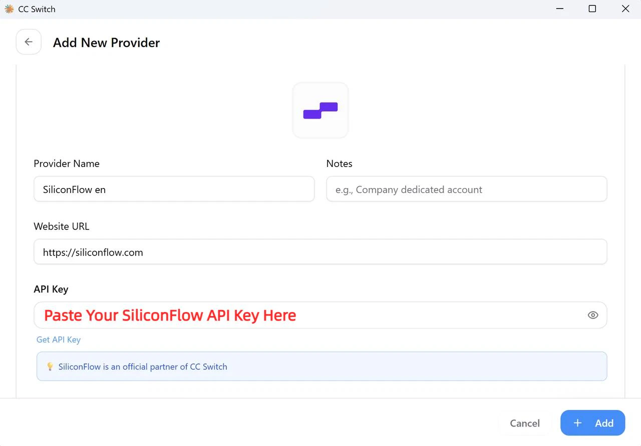Click the SiliconFlow provider logo icon

tap(320, 110)
